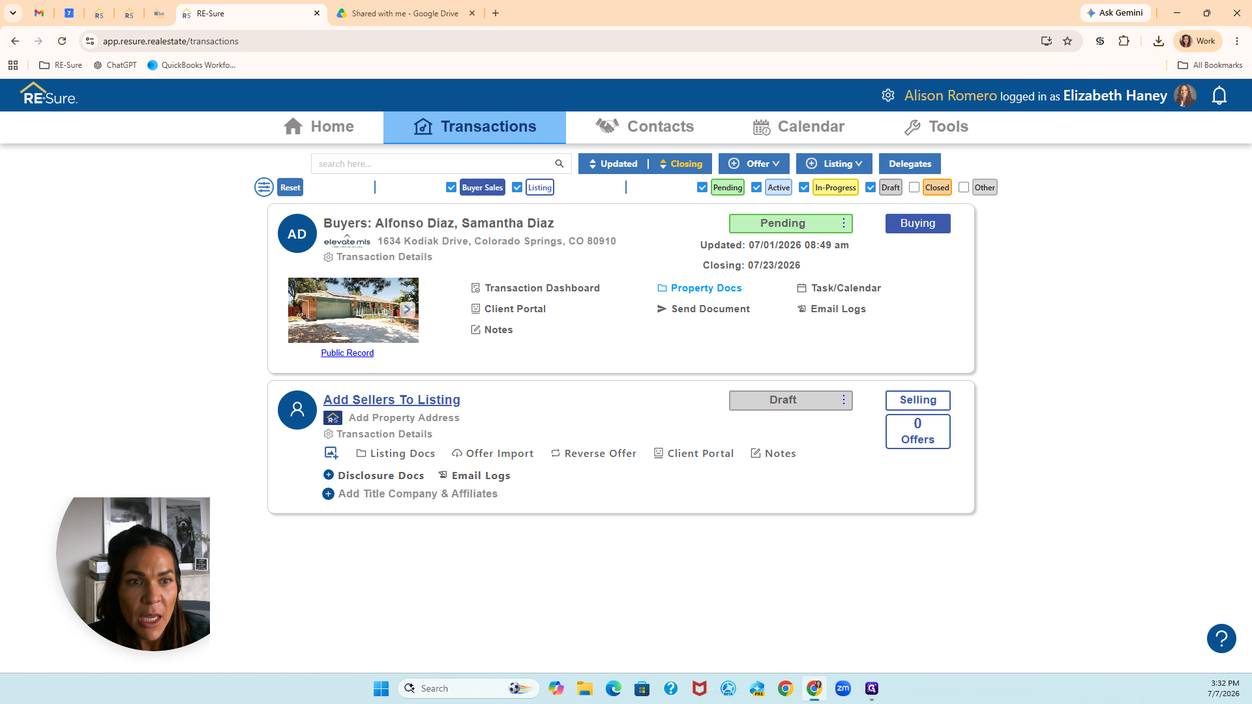Viewport: 1252px width, 704px height.
Task: Open the settings gear in RE-Sure header
Action: coord(888,95)
